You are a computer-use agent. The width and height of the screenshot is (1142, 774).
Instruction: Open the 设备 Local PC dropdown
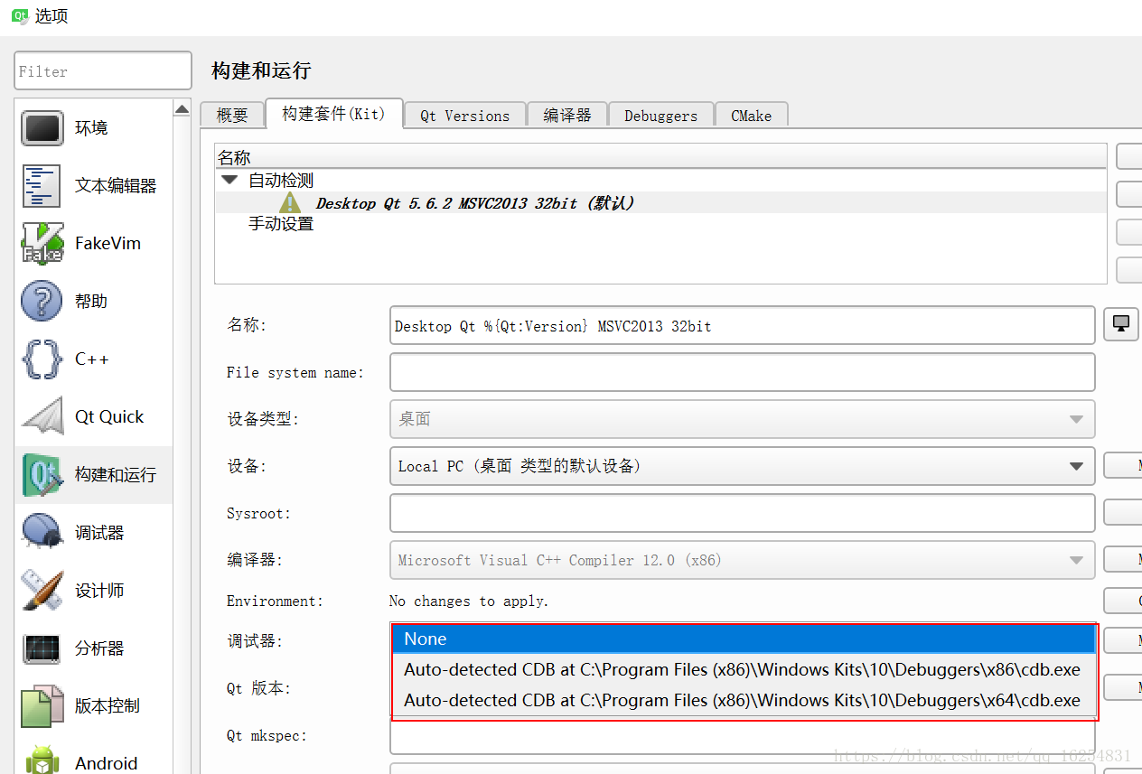tap(743, 466)
